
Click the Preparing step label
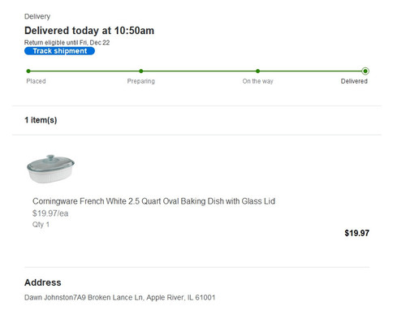tap(141, 81)
